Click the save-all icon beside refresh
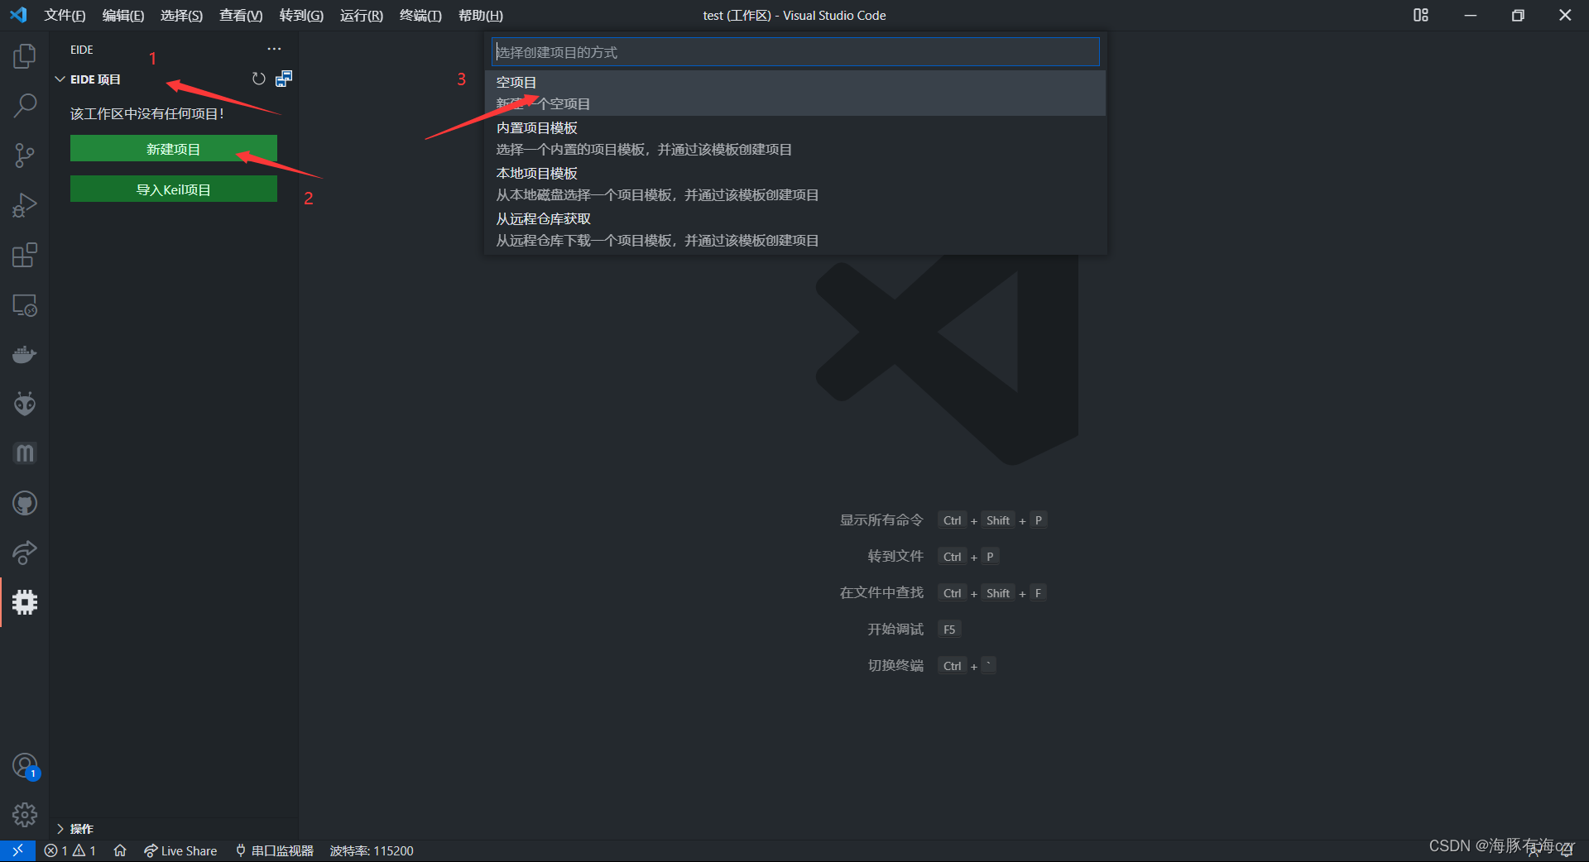The image size is (1589, 862). pos(284,79)
